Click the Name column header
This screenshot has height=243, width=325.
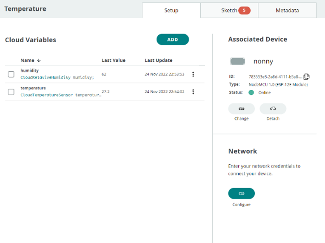tap(27, 60)
